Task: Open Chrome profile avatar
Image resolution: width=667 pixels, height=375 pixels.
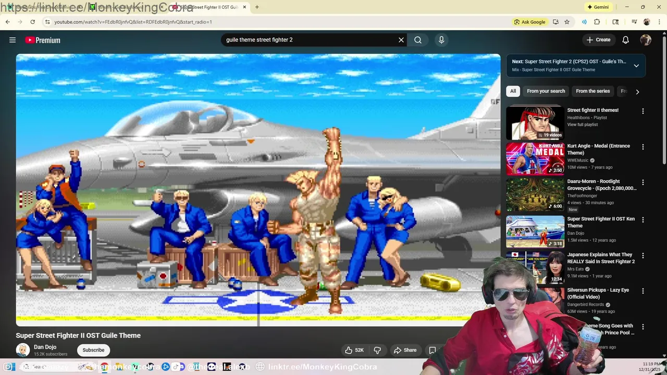Action: (647, 22)
